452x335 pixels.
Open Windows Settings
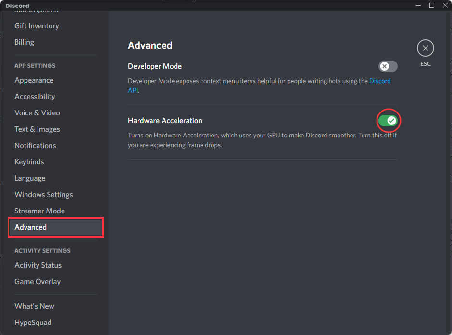click(43, 195)
